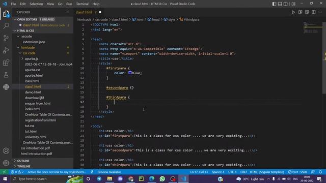The width and height of the screenshot is (326, 183).
Task: Open the blue color swatch picker
Action: [130, 73]
